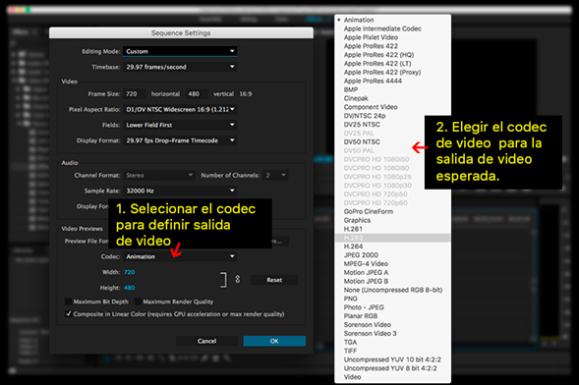
Task: Enable the Maximum Bit Depth checkbox
Action: [x=68, y=302]
